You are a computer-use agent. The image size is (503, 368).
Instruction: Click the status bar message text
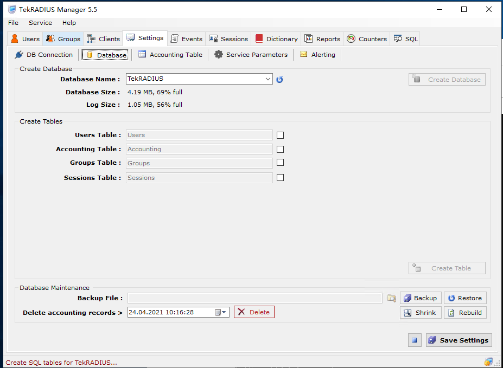tap(61, 363)
